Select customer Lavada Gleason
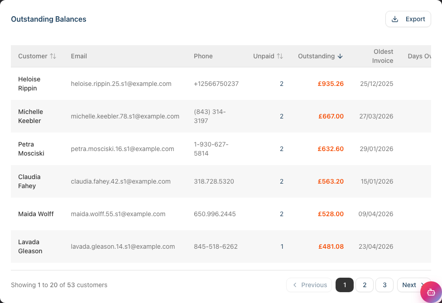Screen dimensions: 442x303 [x=30, y=246]
